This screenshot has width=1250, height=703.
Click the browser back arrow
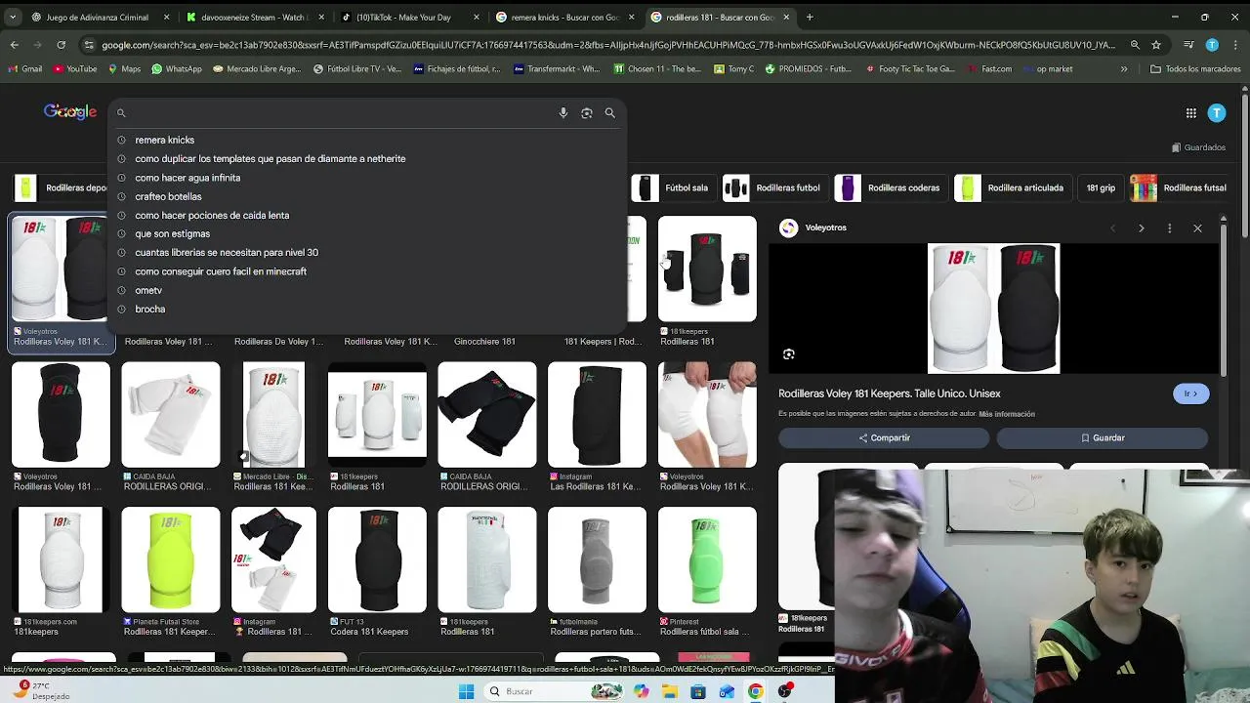(14, 45)
